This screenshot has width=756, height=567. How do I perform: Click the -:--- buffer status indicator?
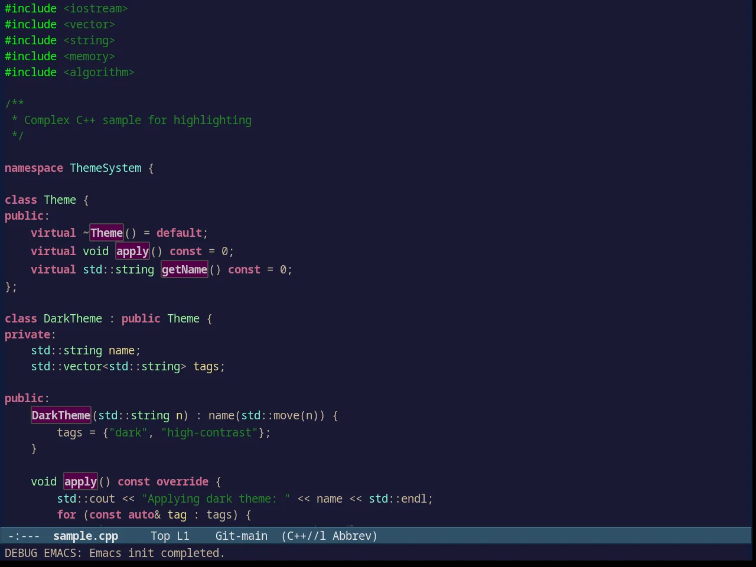24,536
